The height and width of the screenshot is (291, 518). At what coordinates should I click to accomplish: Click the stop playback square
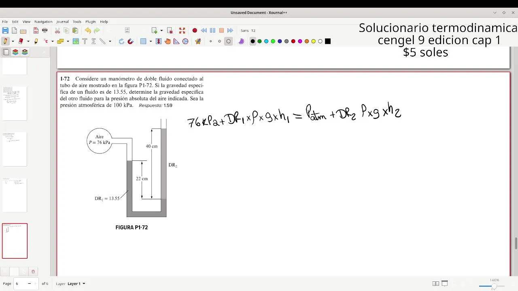tap(221, 30)
